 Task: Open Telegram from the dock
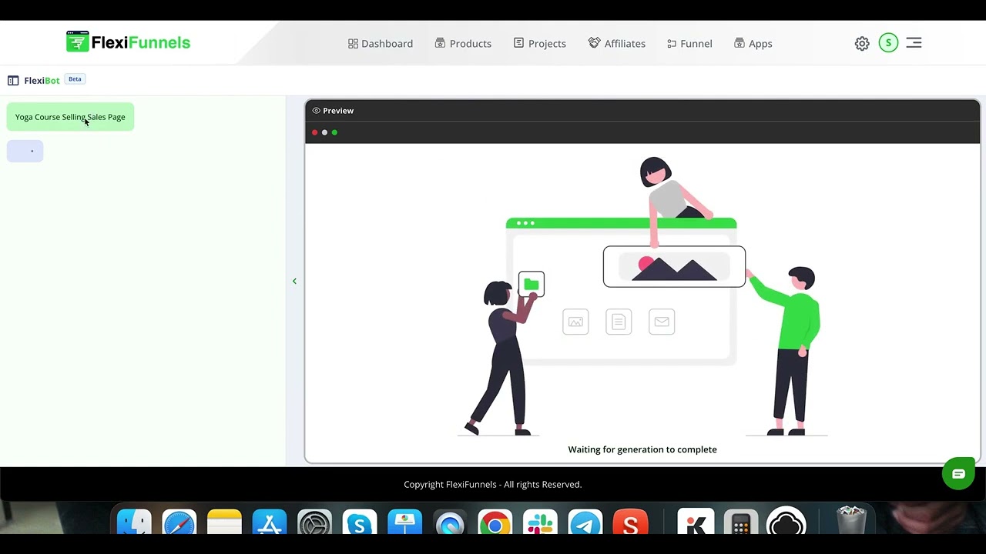[x=585, y=522]
